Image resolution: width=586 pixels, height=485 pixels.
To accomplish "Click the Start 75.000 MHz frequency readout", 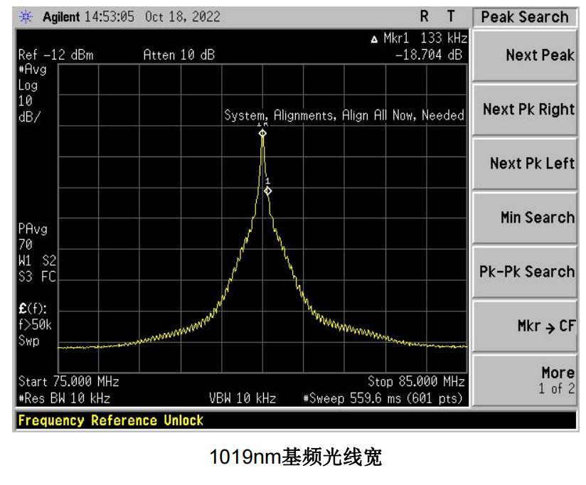I will click(68, 382).
